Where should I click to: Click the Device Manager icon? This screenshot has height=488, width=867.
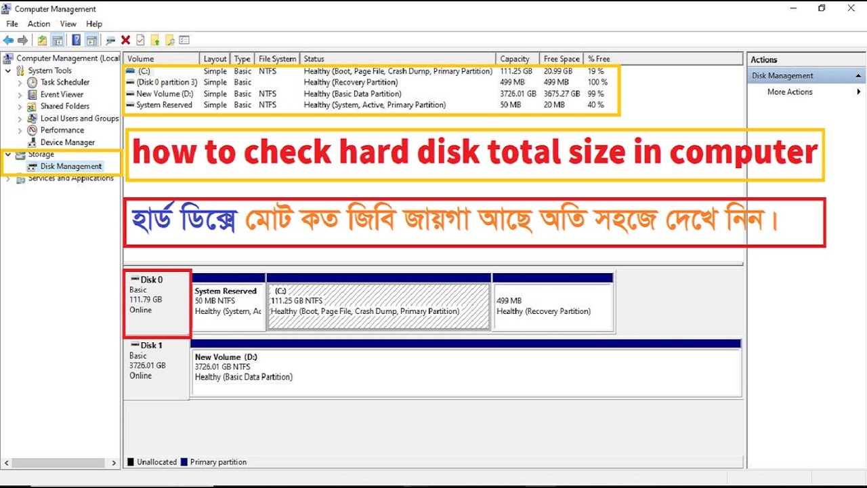click(x=32, y=142)
